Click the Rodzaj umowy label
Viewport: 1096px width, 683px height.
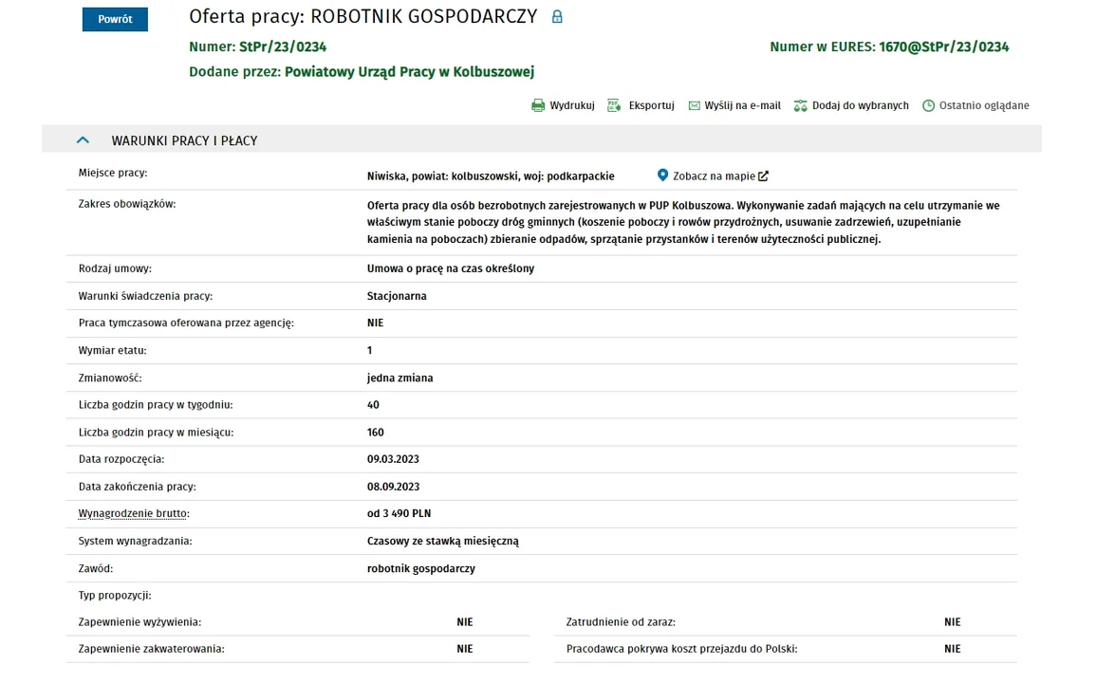(115, 268)
